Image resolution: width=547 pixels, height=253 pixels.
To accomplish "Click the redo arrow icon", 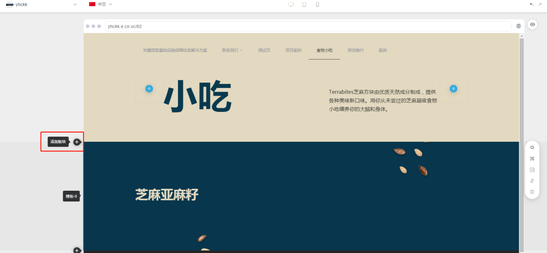I will coord(540,4).
